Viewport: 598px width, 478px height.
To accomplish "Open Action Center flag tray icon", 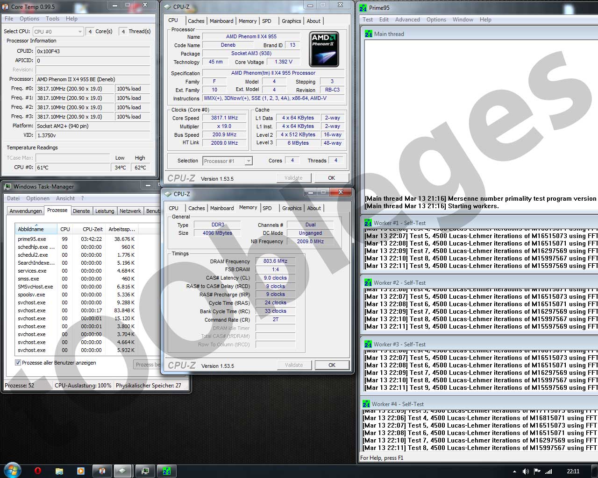I will tap(537, 471).
